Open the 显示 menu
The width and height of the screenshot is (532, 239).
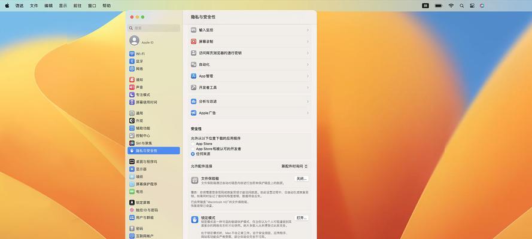[63, 6]
